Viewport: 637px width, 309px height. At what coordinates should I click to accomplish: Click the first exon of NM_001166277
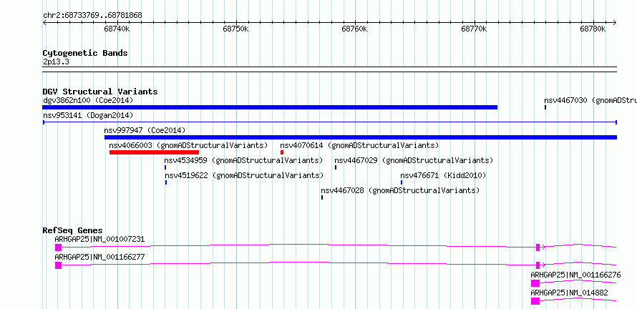pos(58,265)
